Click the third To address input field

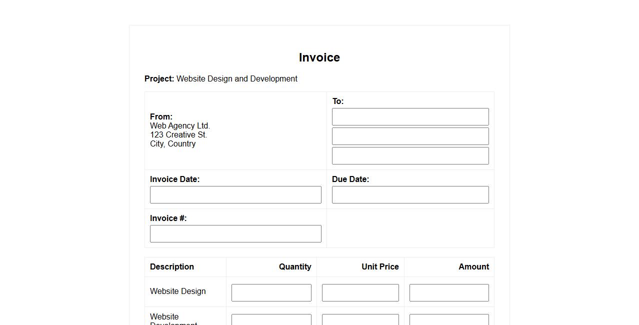tap(410, 155)
